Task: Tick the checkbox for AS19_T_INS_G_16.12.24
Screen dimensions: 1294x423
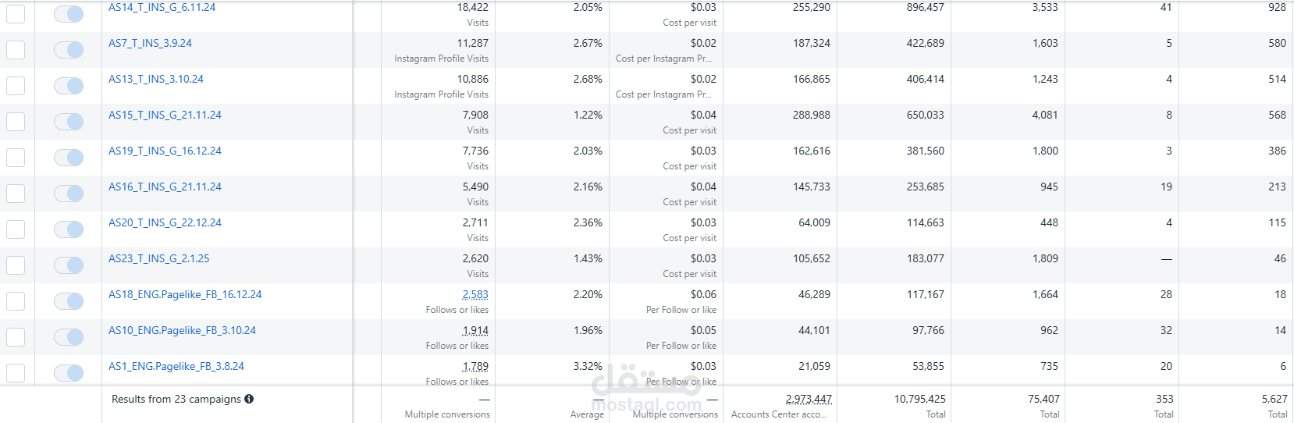Action: tap(16, 158)
